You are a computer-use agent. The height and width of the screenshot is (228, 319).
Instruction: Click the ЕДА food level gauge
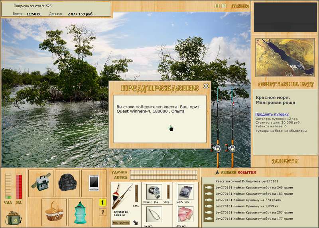tap(8, 186)
